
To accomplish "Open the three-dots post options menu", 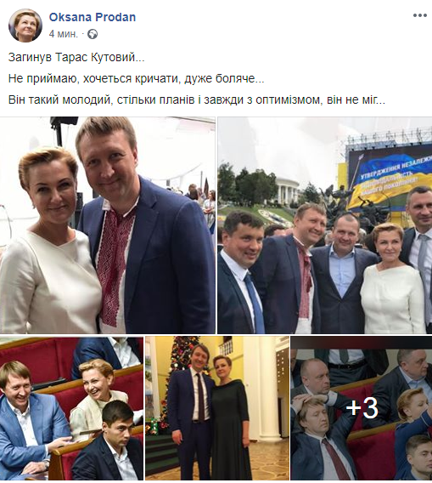I will tap(420, 15).
